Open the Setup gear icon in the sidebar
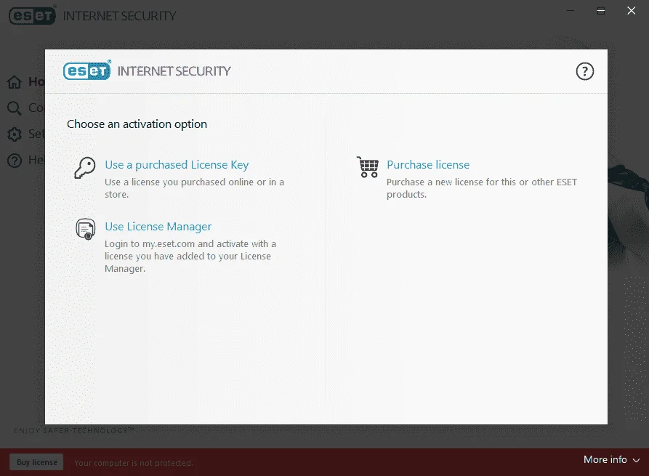The image size is (649, 476). tap(14, 134)
